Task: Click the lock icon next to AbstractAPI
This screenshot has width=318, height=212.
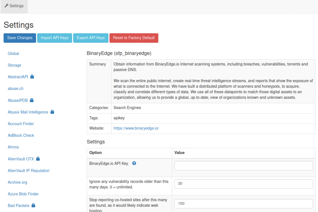Action: click(32, 76)
